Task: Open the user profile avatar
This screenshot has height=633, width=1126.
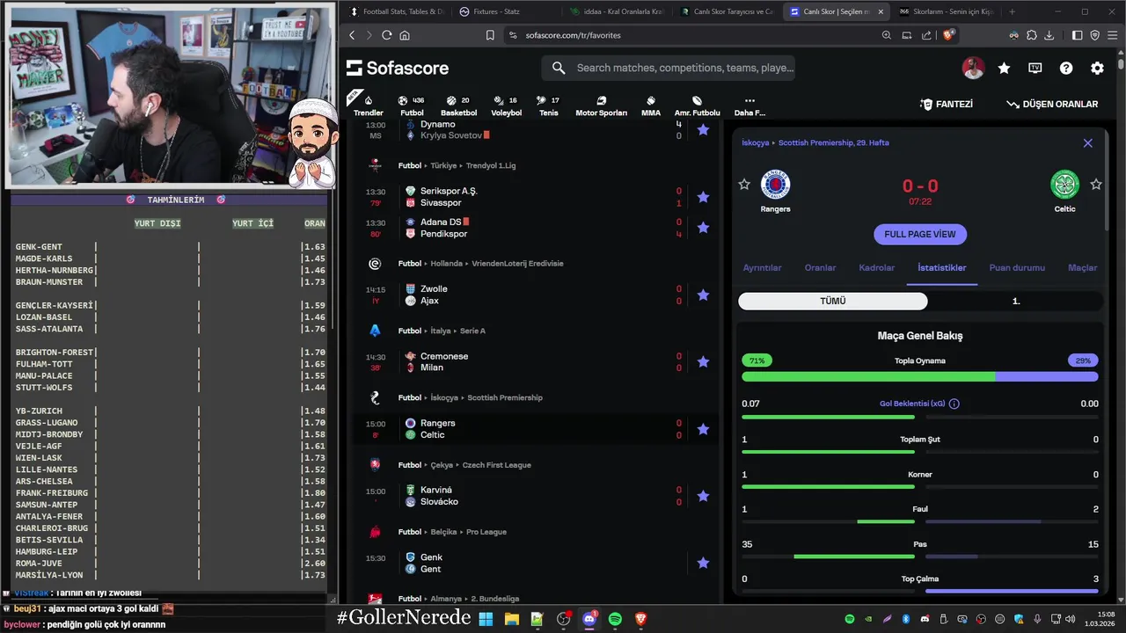Action: 973,68
